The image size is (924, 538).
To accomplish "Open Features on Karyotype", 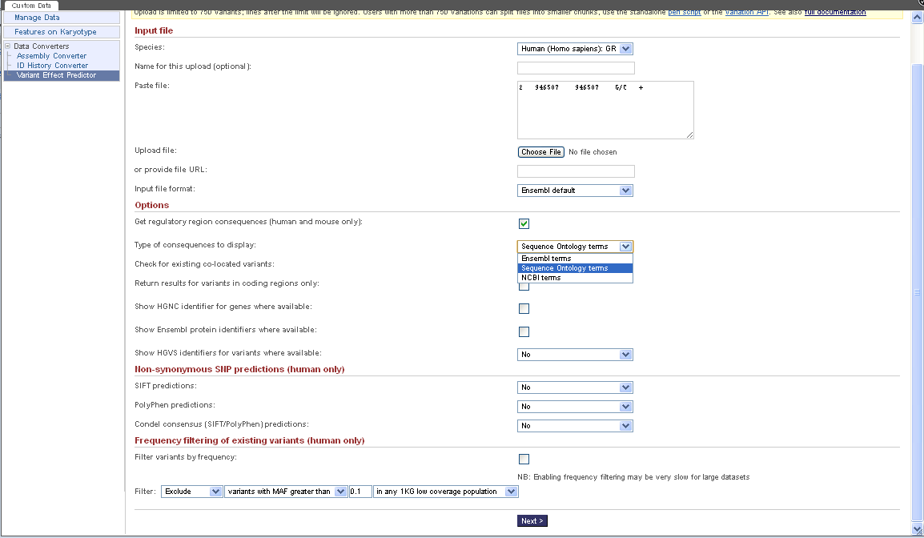I will click(55, 32).
